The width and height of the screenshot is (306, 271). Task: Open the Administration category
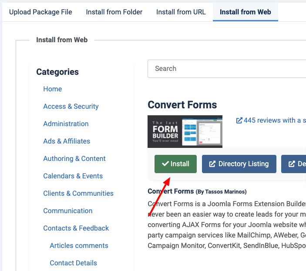pos(66,124)
